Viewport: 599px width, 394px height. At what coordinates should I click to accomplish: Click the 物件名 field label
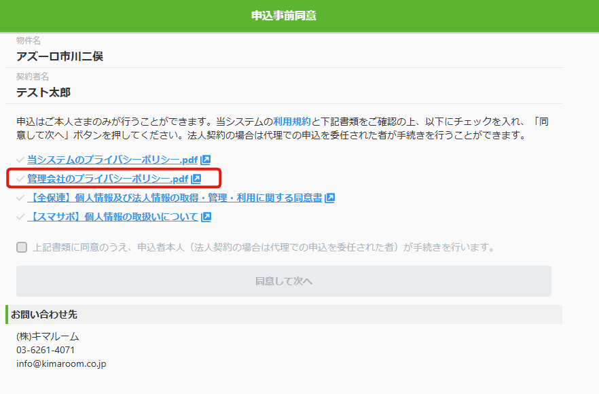pos(29,41)
